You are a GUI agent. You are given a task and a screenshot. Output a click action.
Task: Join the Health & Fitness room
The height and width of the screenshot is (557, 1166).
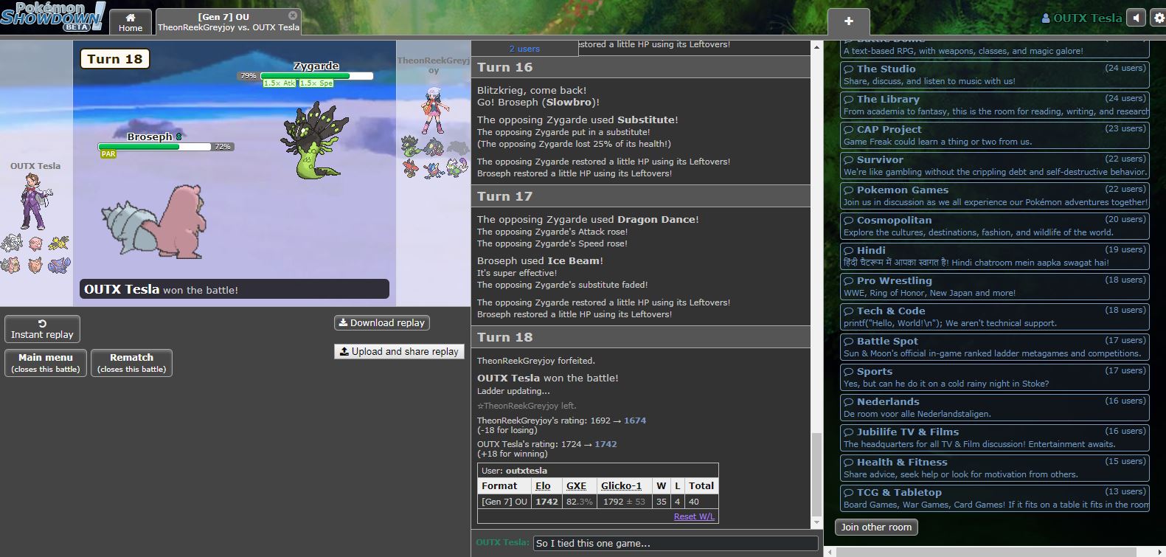(x=995, y=468)
